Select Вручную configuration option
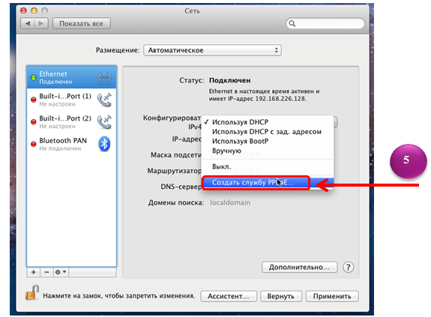 227,151
